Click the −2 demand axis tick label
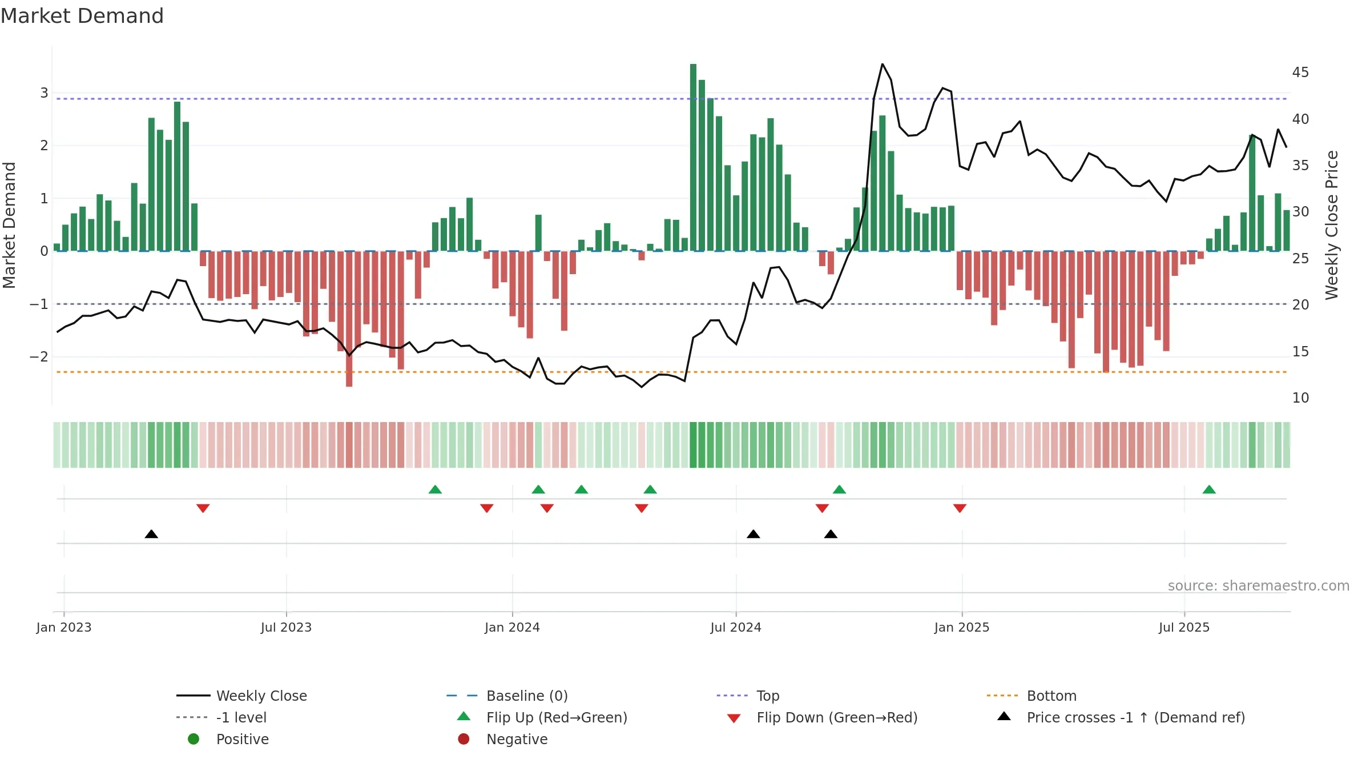Viewport: 1370px width, 771px height. tap(39, 356)
